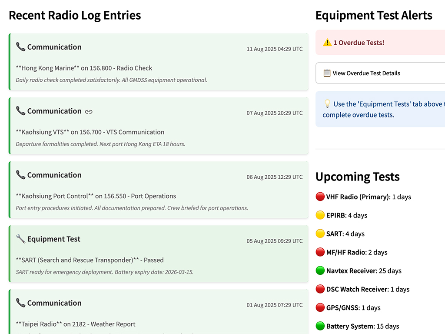Click the yellow status dot for SART
Viewport: 445px width, 334px height.
point(320,234)
